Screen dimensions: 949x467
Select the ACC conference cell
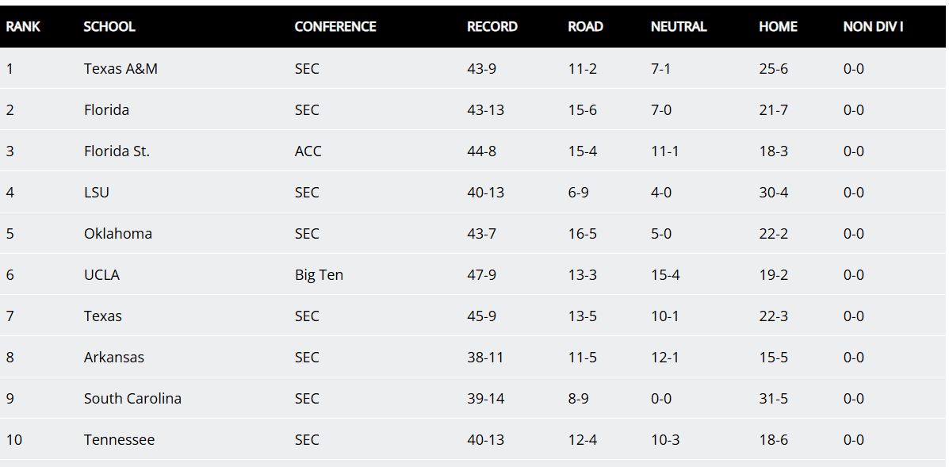click(x=308, y=151)
